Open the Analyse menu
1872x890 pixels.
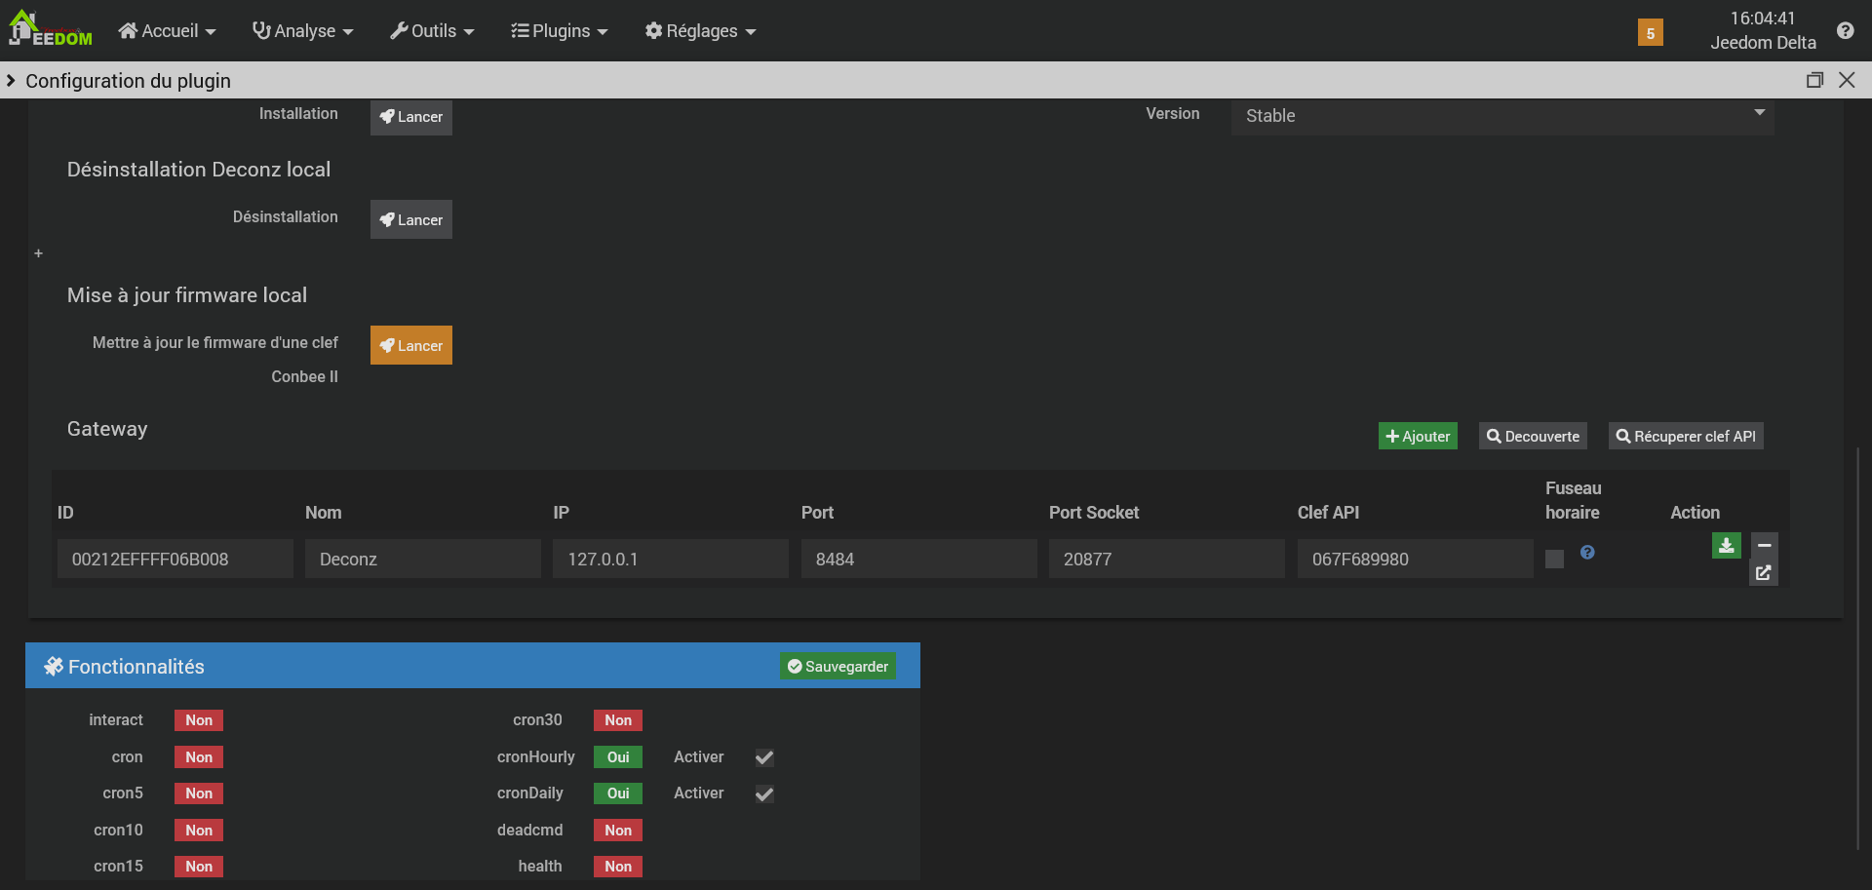click(302, 31)
